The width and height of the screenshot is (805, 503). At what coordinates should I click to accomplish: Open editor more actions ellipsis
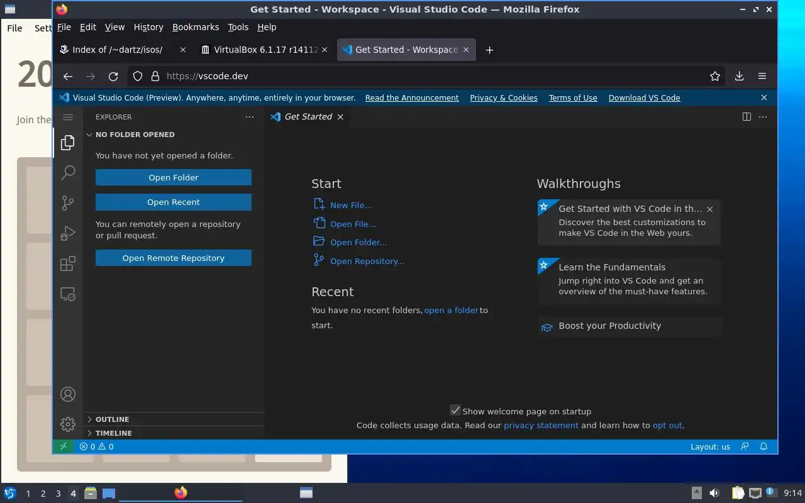[x=763, y=117]
